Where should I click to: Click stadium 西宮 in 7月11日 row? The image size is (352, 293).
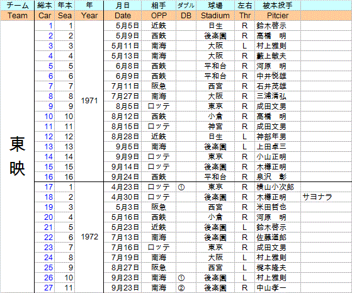215,86
